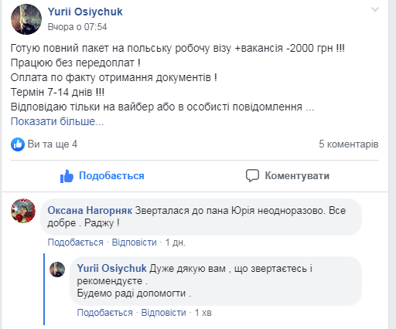
Task: Click the blue like reaction icon
Action: click(18, 144)
